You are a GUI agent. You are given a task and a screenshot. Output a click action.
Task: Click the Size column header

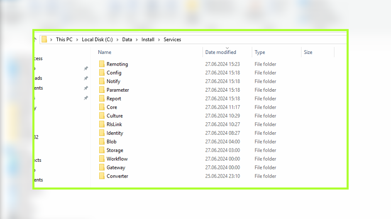pos(308,52)
